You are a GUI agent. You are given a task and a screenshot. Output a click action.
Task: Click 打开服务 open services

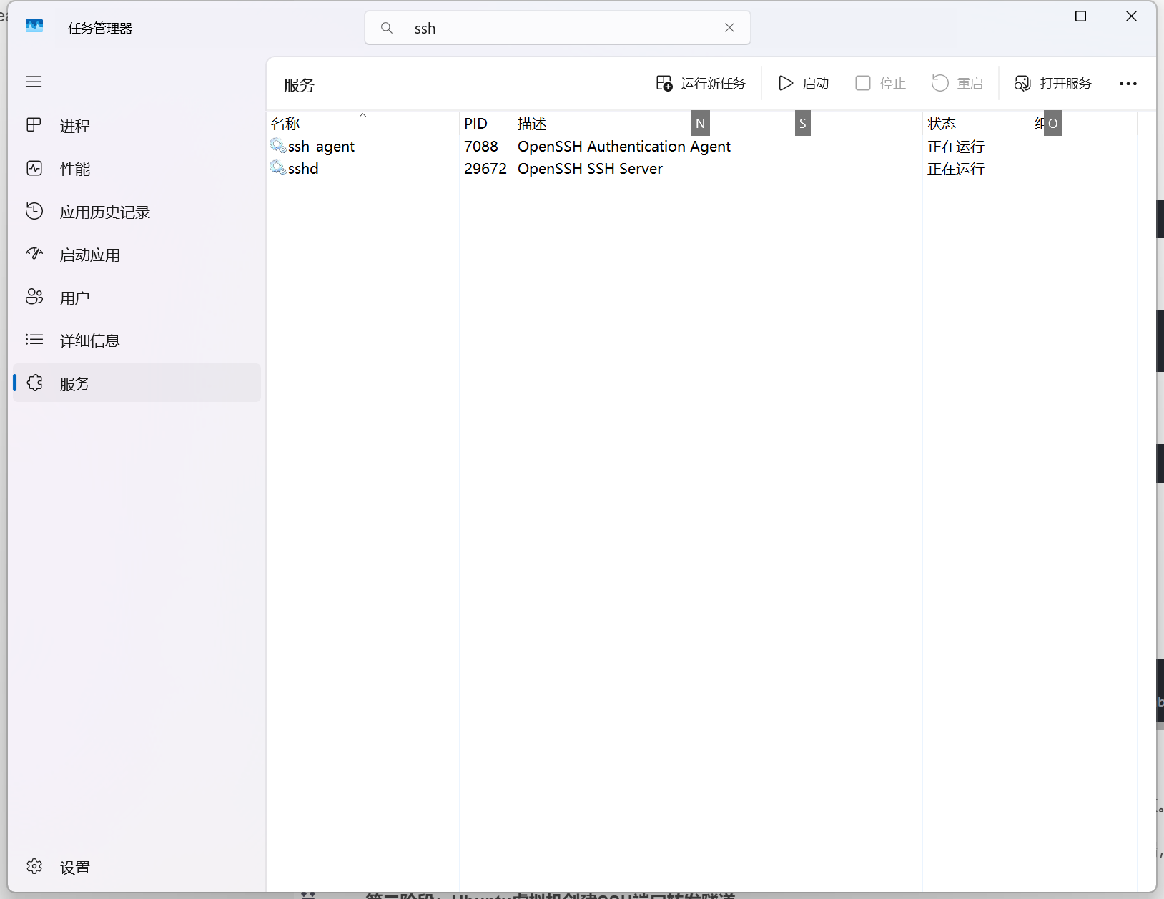tap(1052, 84)
